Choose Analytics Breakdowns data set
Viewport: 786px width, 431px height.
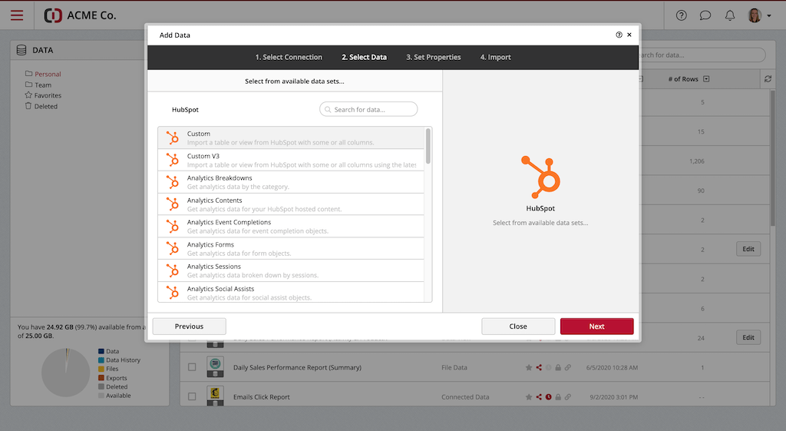coord(291,182)
